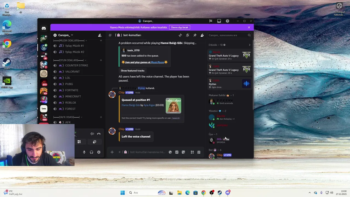Join the MINECRAFT voice channel
This screenshot has height=197, width=350.
click(x=78, y=96)
